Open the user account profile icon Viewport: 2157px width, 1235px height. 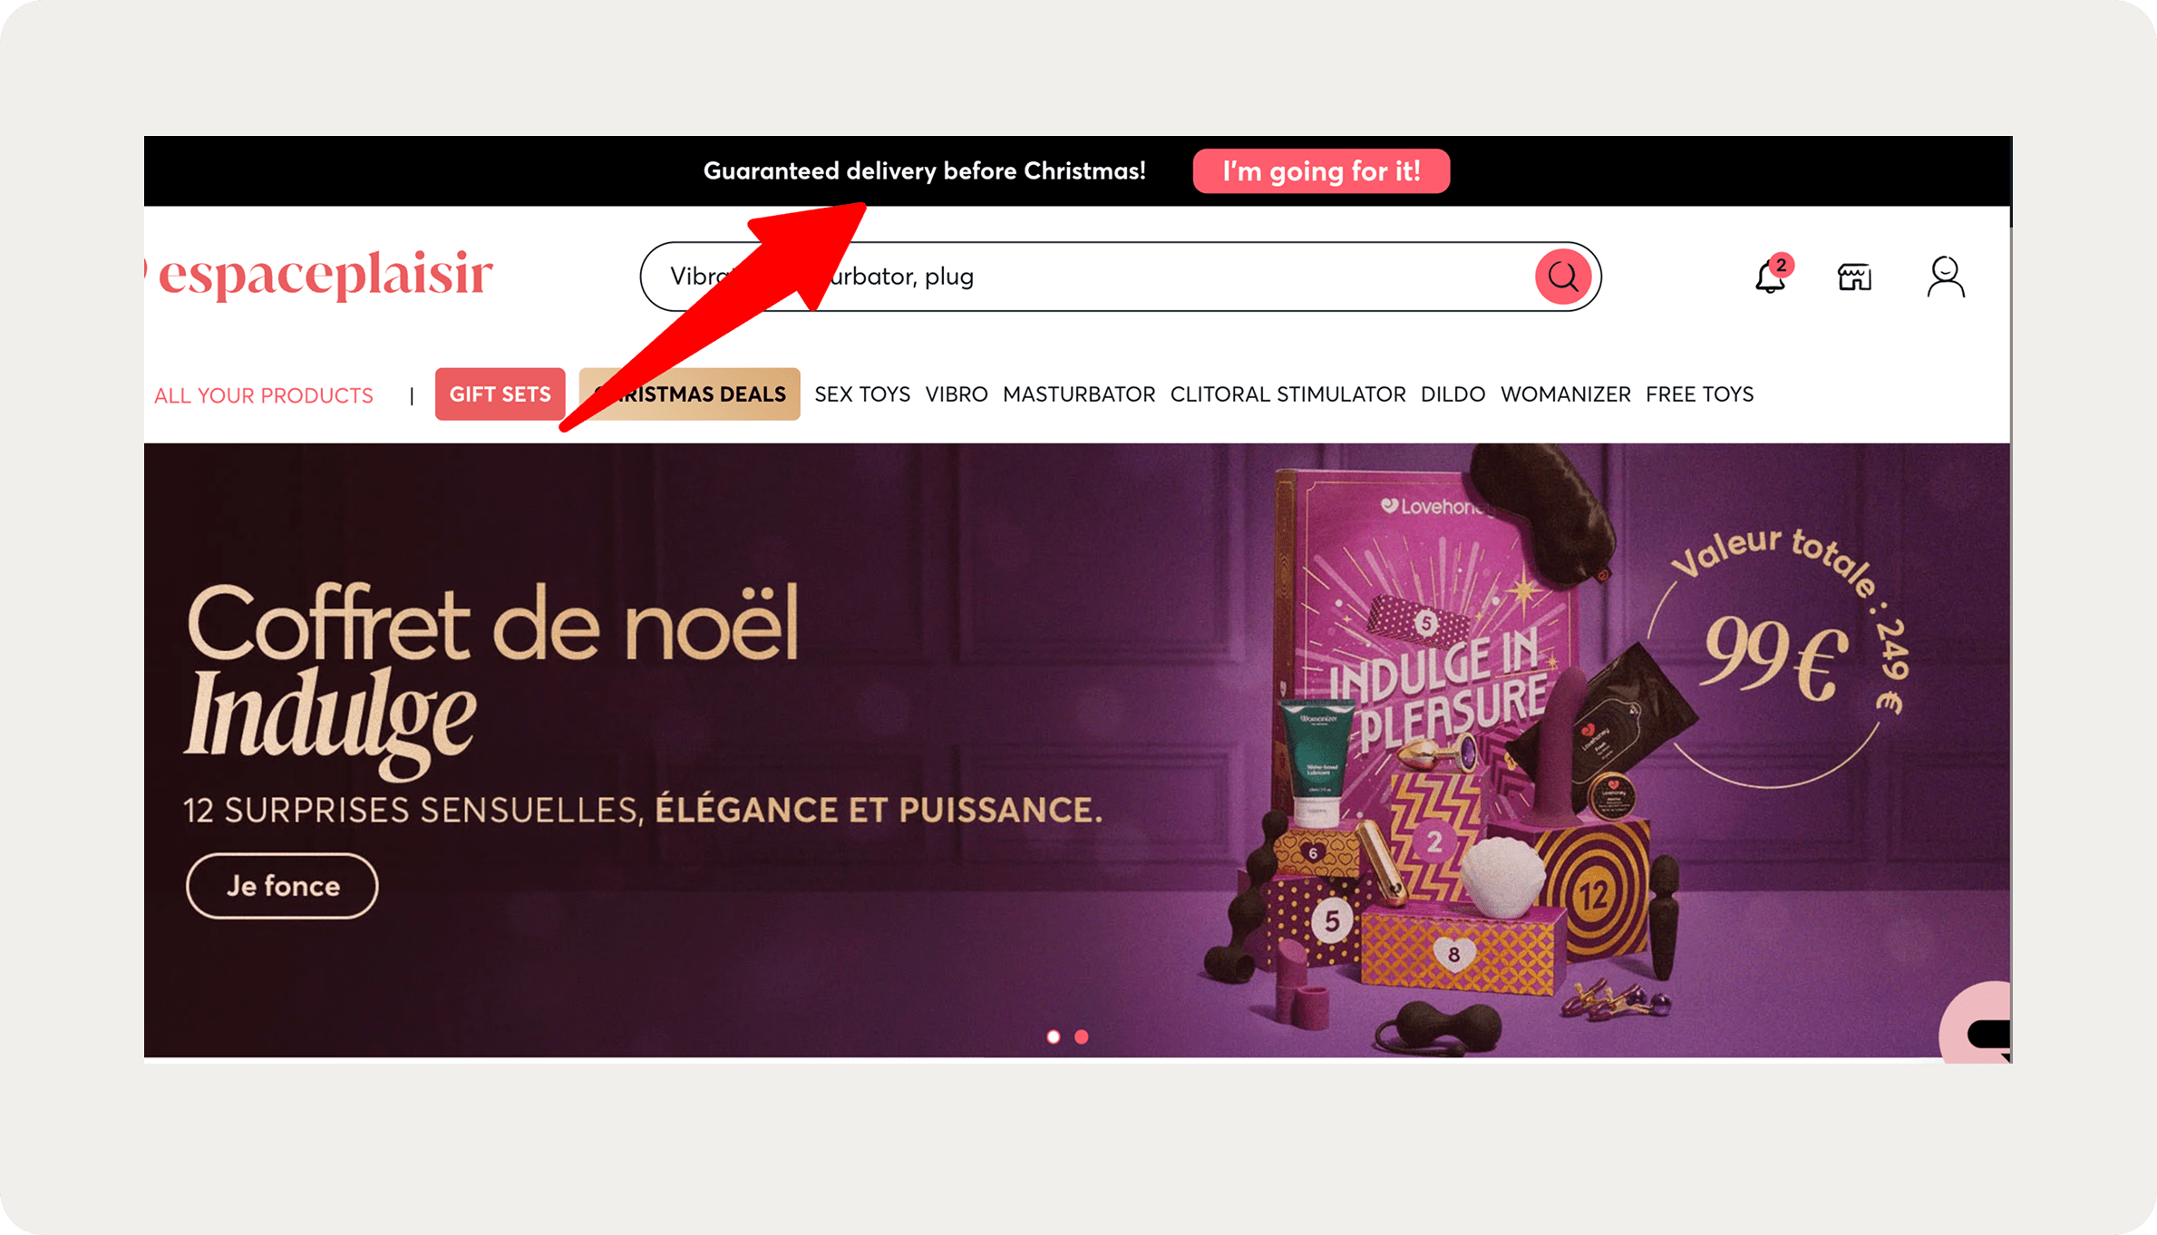point(1945,277)
